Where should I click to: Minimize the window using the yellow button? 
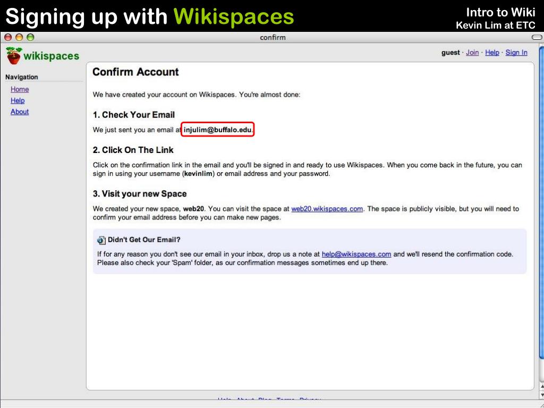(19, 37)
